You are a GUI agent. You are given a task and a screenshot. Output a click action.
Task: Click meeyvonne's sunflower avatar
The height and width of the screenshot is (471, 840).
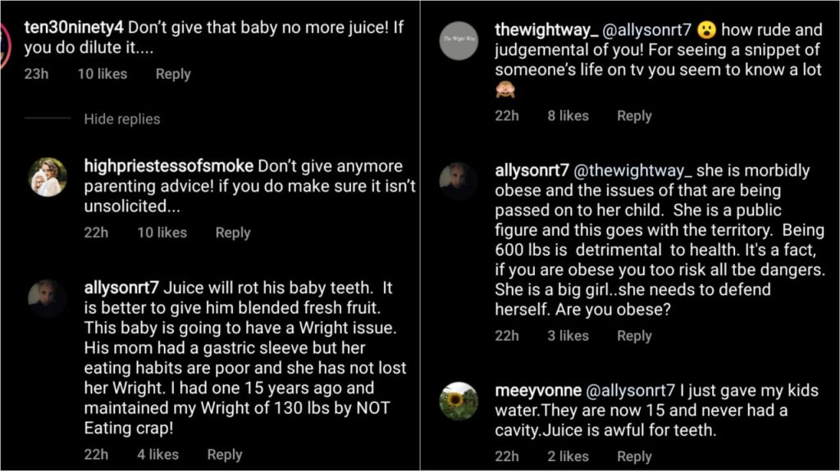click(459, 401)
